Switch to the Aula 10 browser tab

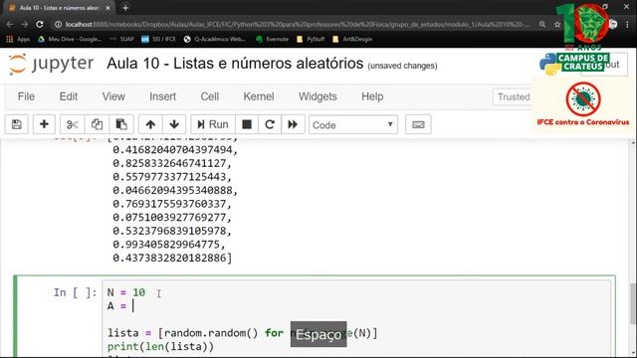(x=60, y=8)
